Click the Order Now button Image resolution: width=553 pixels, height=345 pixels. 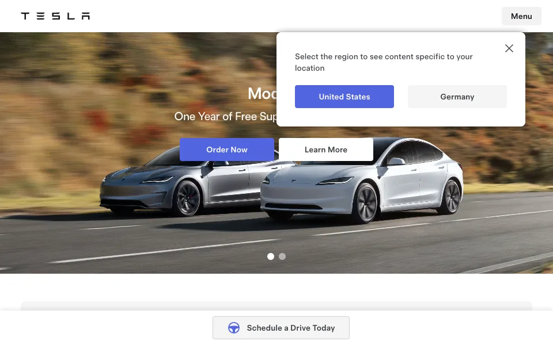tap(227, 149)
